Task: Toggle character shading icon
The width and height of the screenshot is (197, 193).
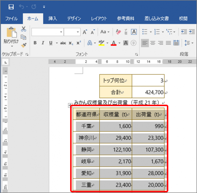Action: pyautogui.click(x=126, y=43)
